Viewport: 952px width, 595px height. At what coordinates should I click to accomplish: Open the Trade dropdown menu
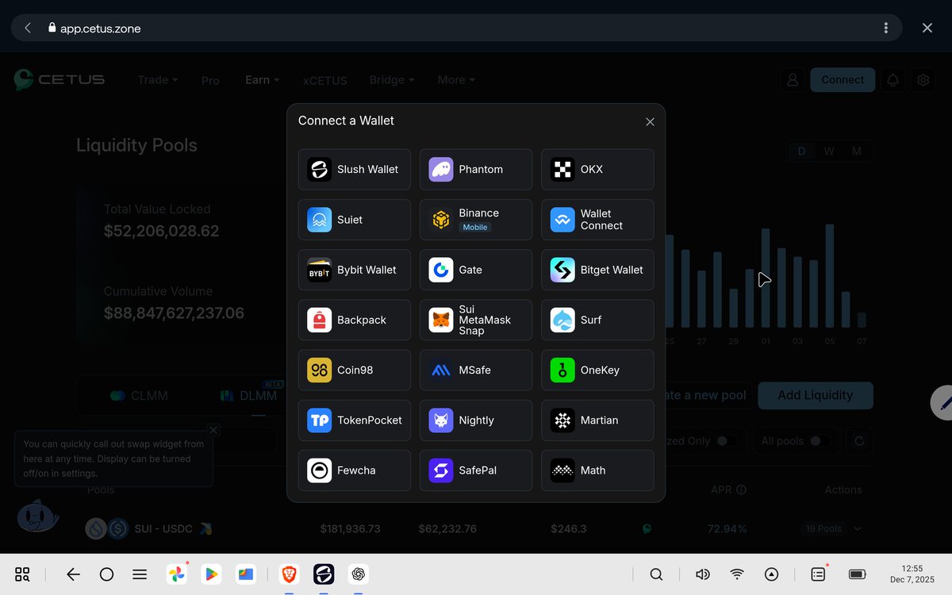coord(157,79)
